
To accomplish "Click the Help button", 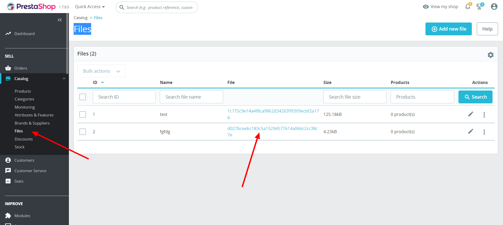I will click(487, 29).
